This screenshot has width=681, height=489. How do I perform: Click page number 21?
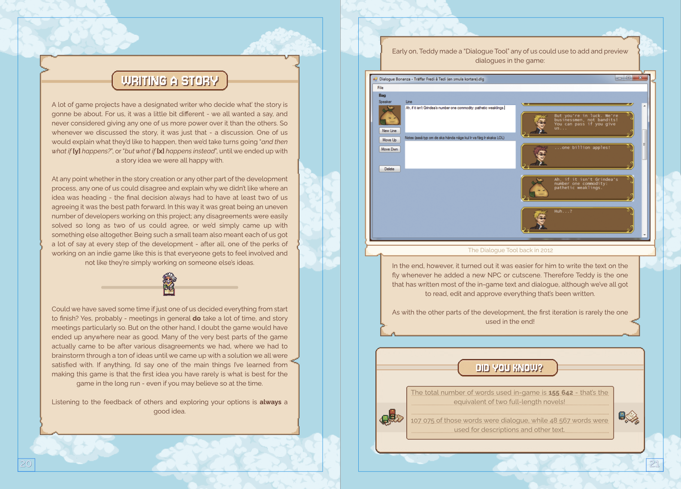(654, 464)
